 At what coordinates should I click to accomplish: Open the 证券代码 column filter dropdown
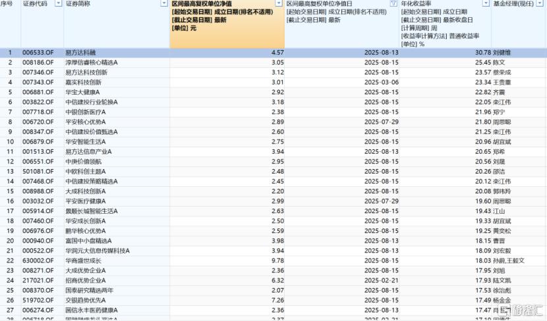tap(59, 3)
